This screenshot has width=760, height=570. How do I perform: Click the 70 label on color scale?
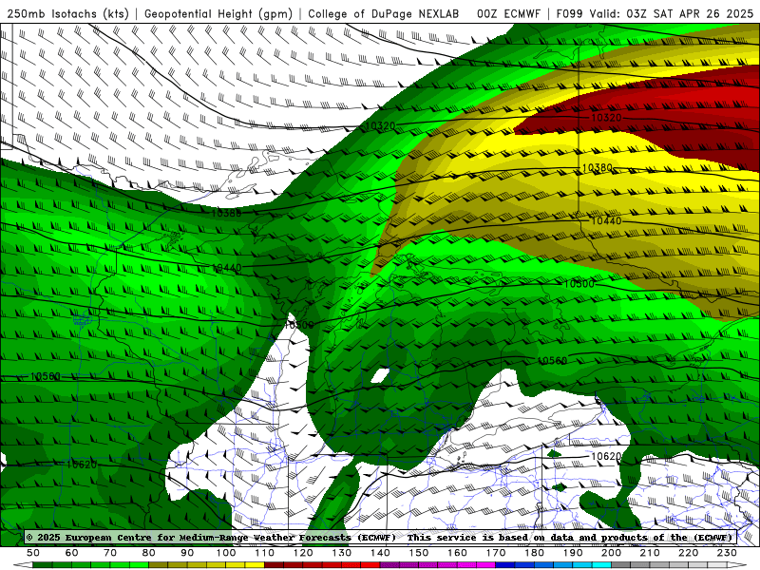tap(110, 553)
